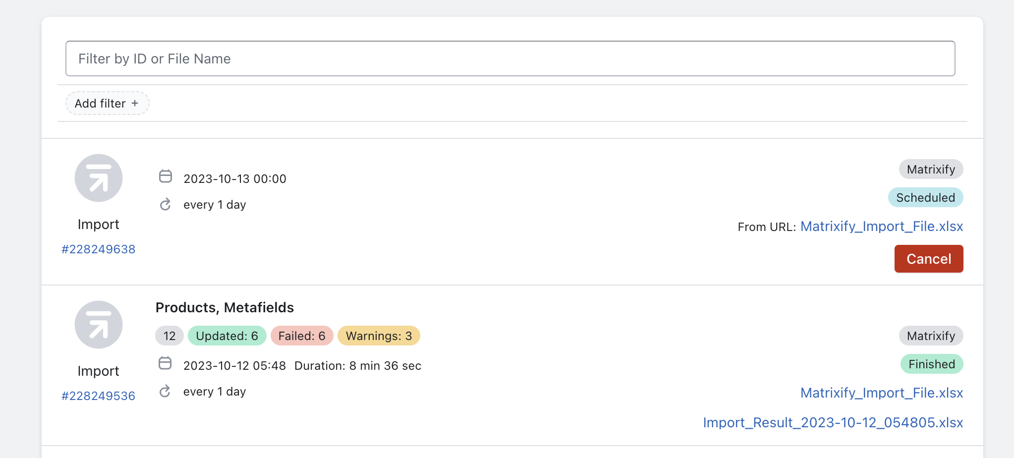This screenshot has height=458, width=1014.
Task: Open the From URL Matrixify_Import_File.xlsx link
Action: pyautogui.click(x=881, y=227)
